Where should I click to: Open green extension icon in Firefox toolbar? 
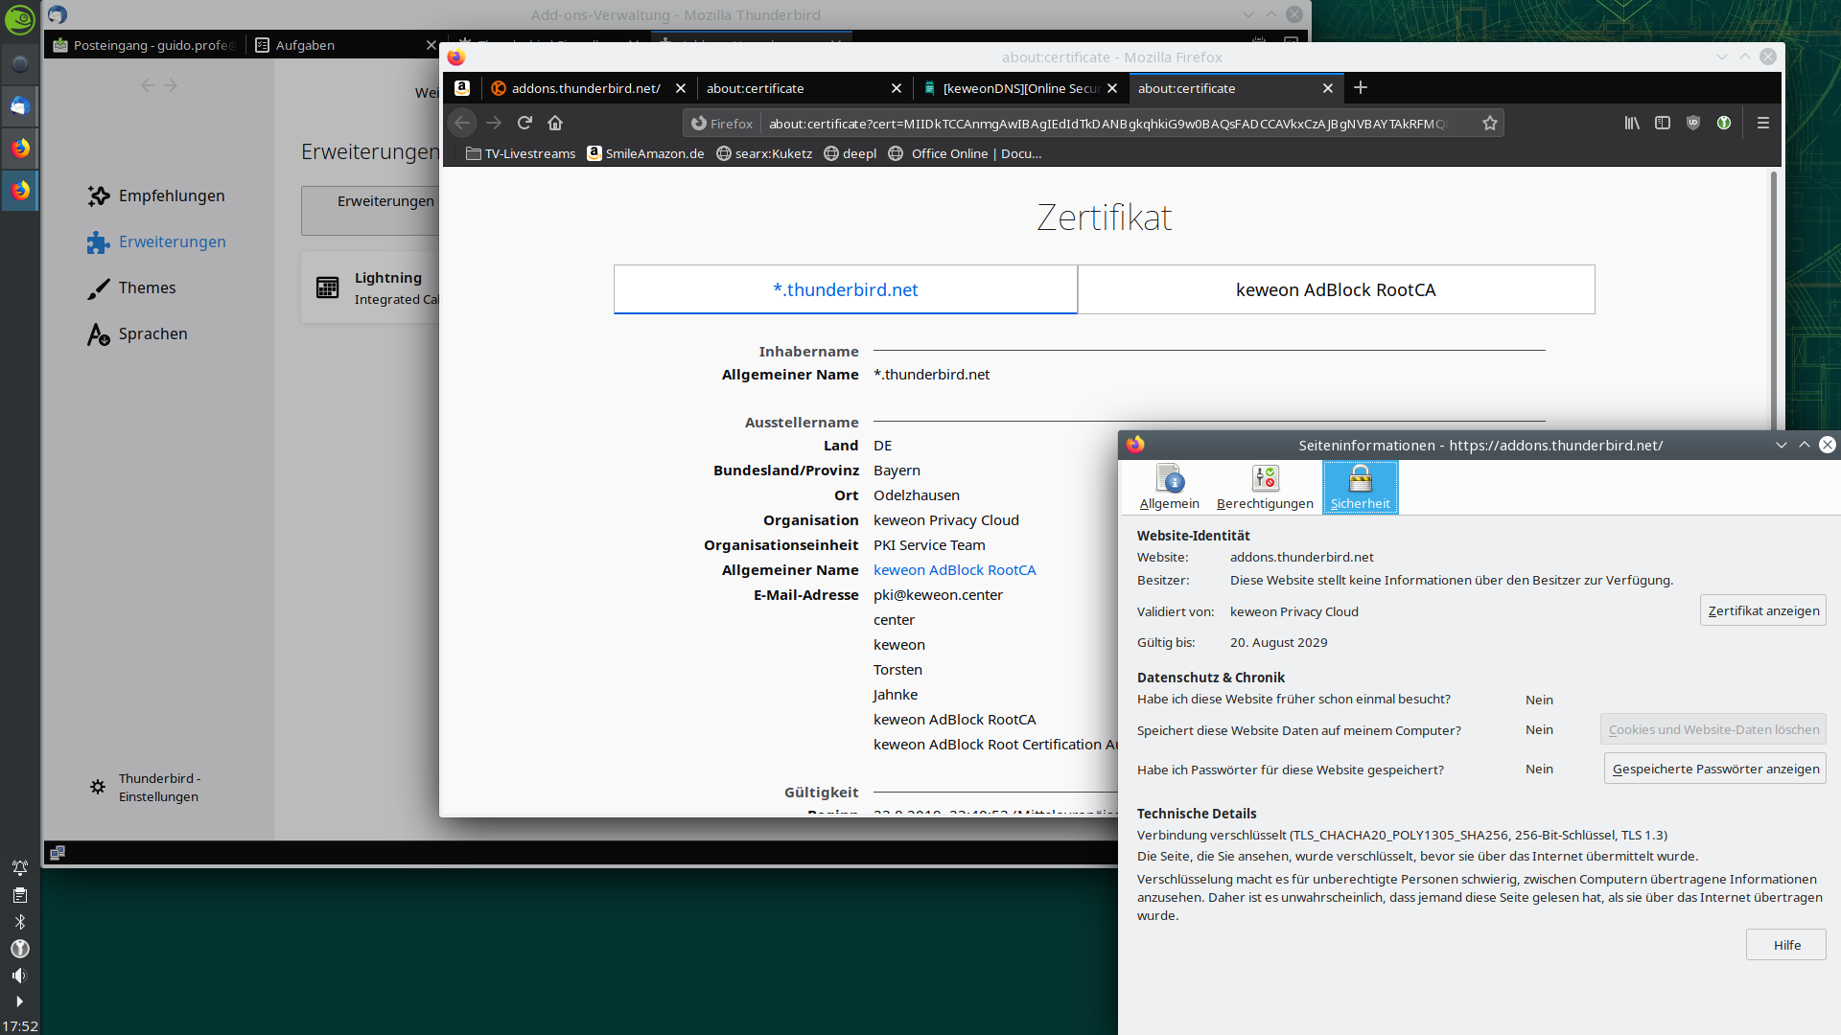pyautogui.click(x=1724, y=123)
